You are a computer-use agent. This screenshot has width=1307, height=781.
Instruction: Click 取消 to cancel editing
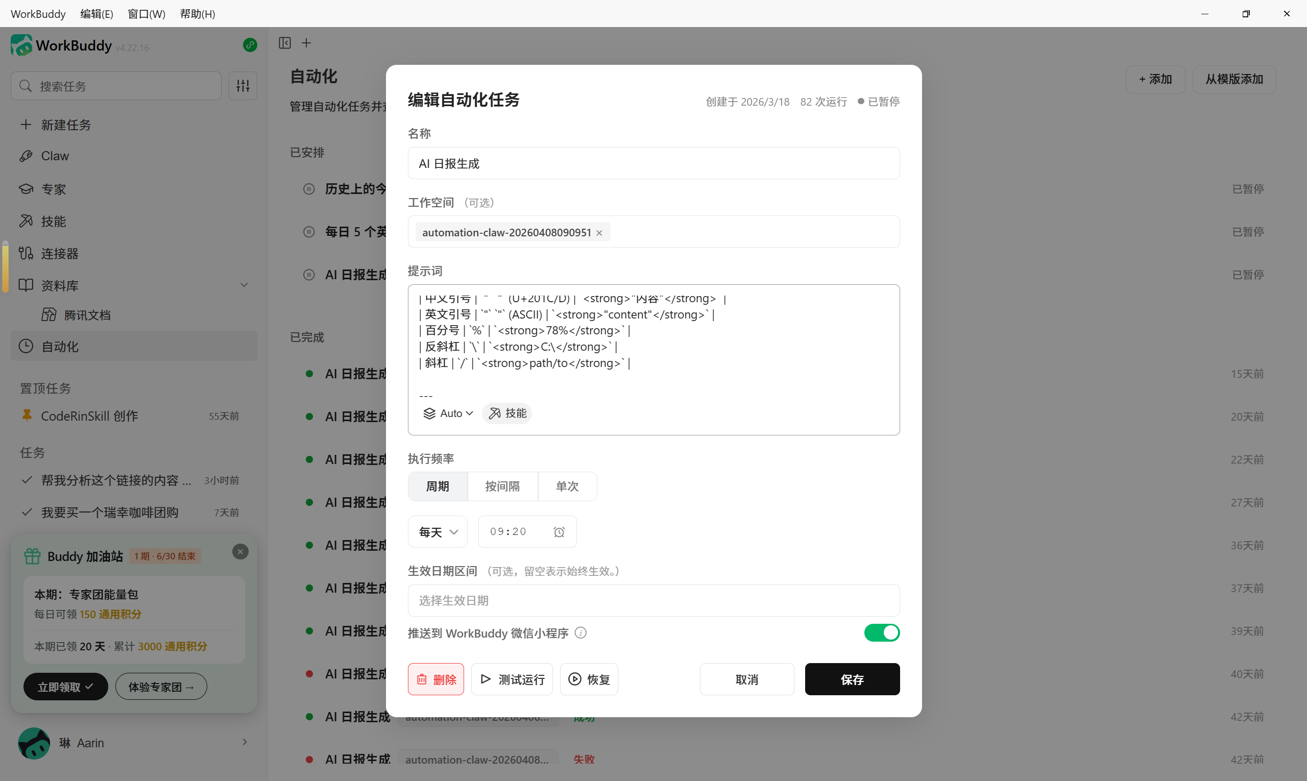pyautogui.click(x=746, y=679)
